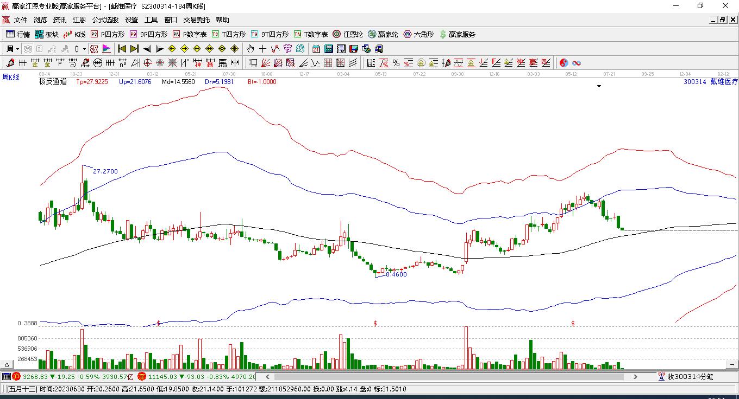The width and height of the screenshot is (739, 399).
Task: Toggle the highlighted 权 adjustment button
Action: [94, 49]
